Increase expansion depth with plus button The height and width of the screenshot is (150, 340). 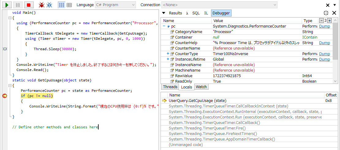[330, 21]
